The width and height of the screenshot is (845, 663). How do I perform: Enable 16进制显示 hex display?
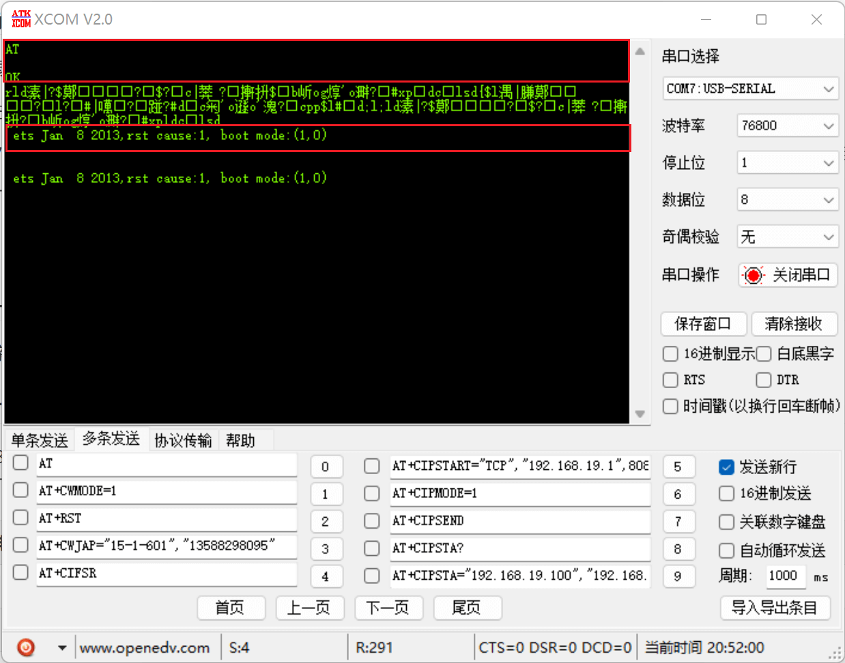click(x=670, y=354)
